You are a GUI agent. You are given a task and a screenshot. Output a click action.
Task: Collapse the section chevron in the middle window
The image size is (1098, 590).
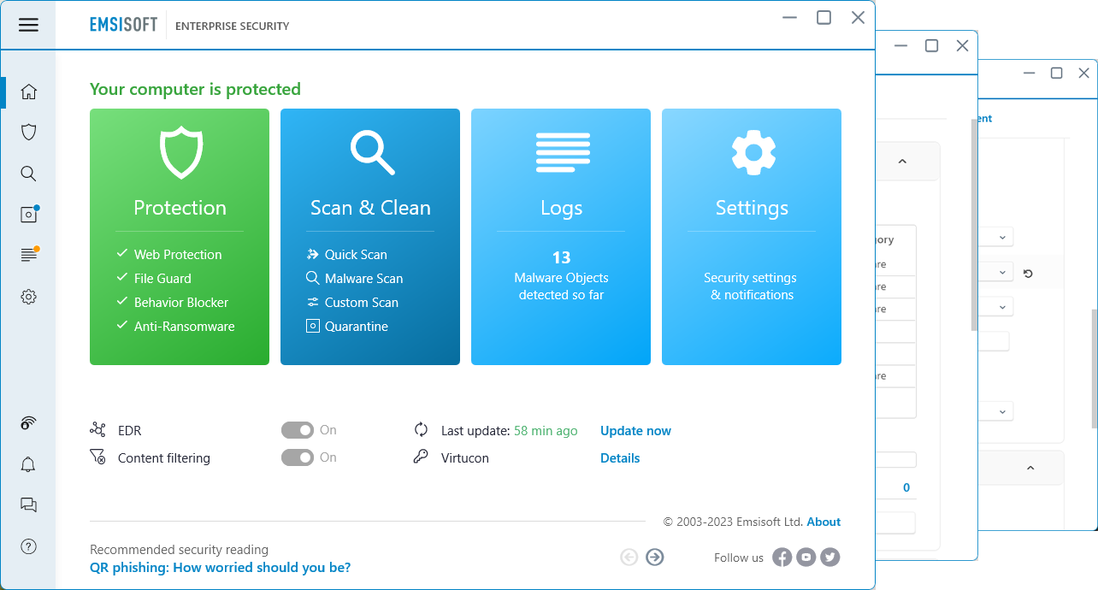tap(901, 162)
